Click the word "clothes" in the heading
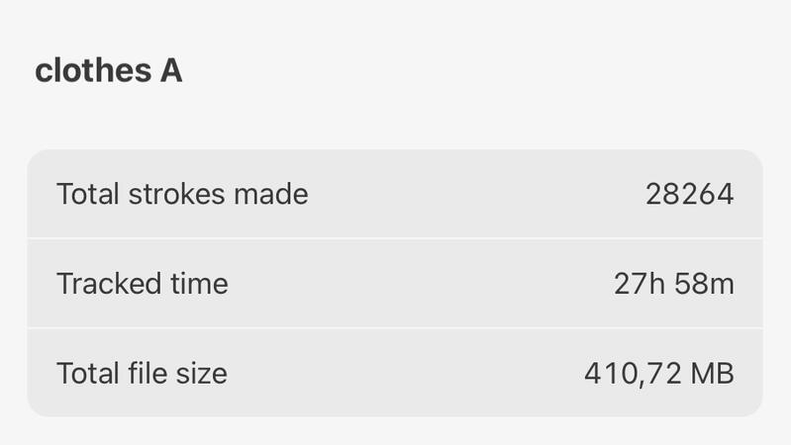791x445 pixels. point(92,72)
